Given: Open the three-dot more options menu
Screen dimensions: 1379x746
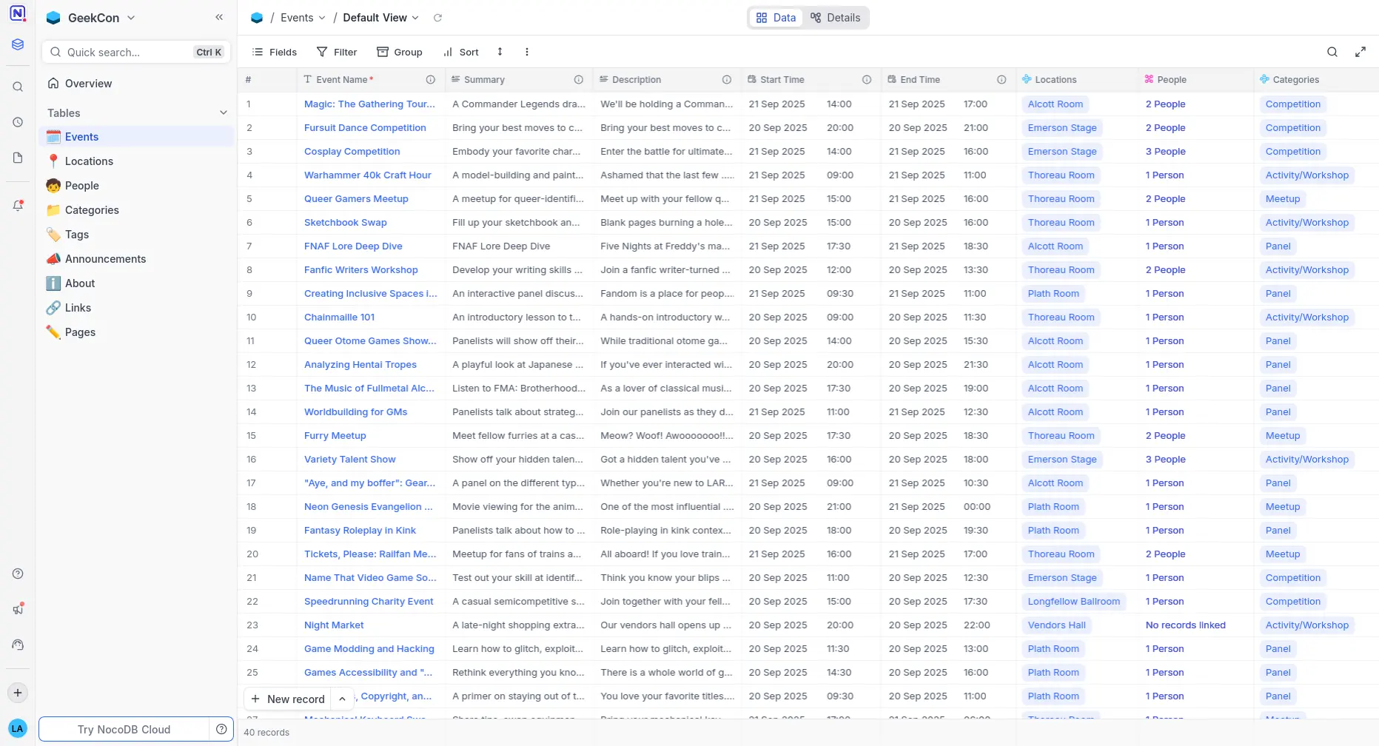Looking at the screenshot, I should 527,52.
